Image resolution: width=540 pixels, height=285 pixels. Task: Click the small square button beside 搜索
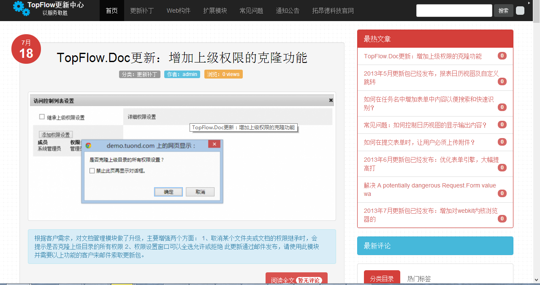point(520,11)
